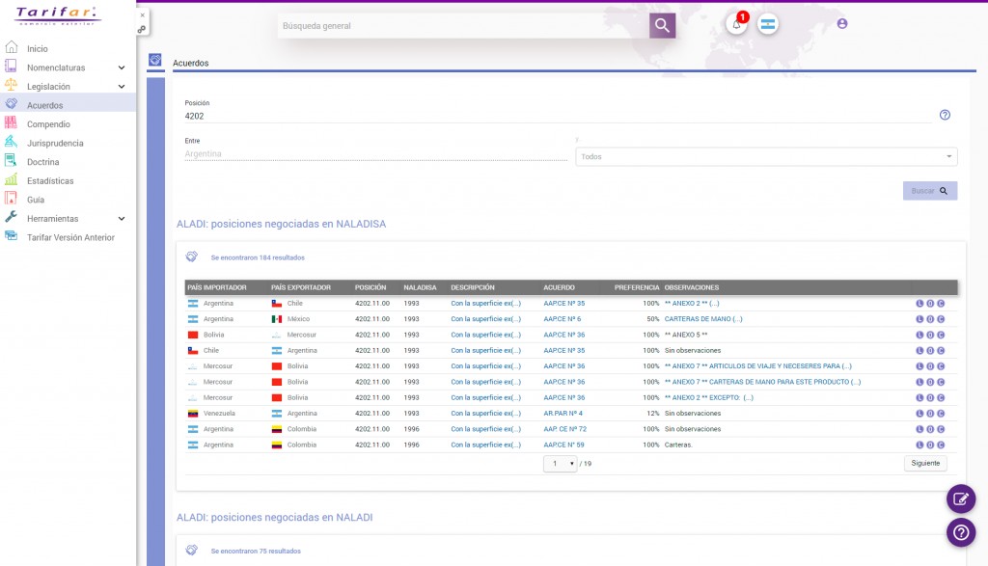Open Compendio in the sidebar
988x566 pixels.
(x=48, y=124)
